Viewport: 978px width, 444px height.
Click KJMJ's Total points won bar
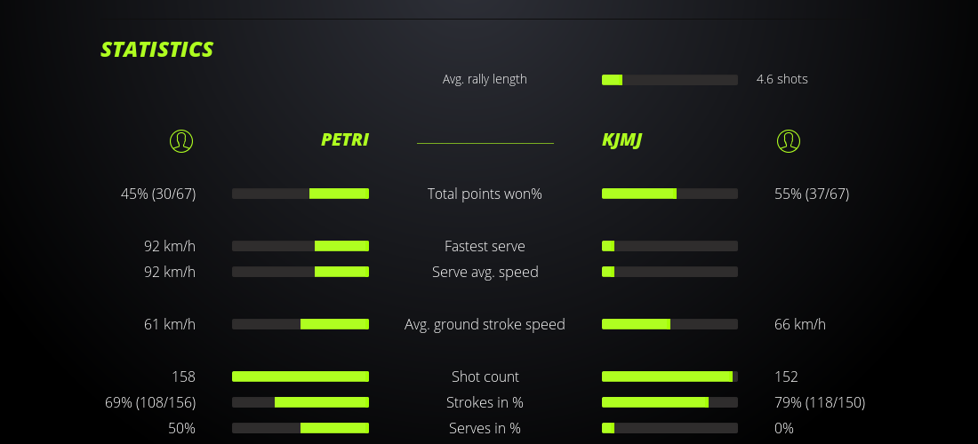669,194
